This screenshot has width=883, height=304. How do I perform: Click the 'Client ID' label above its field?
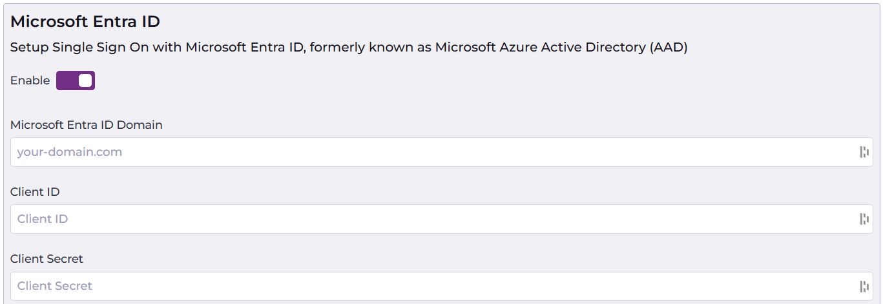35,192
